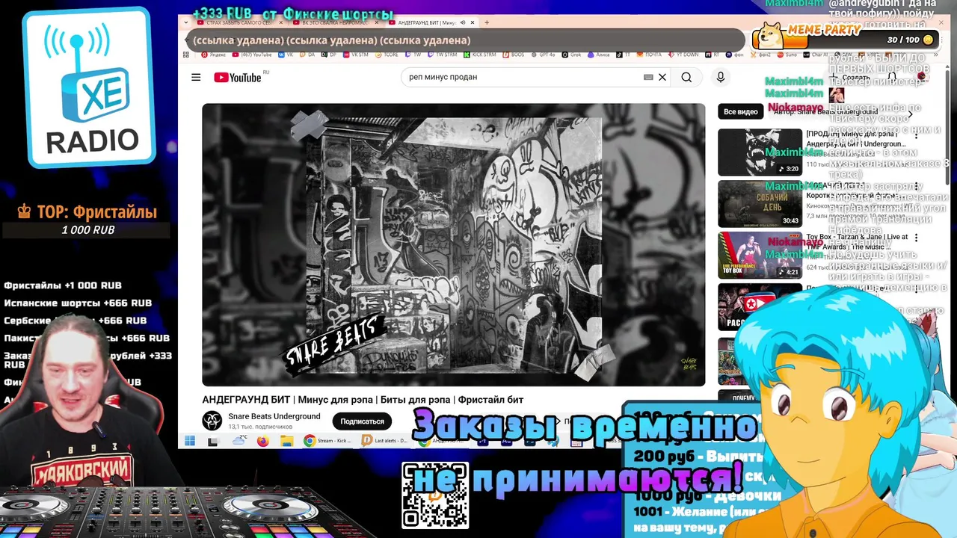Start voice search with the microphone
The height and width of the screenshot is (538, 957).
pyautogui.click(x=721, y=77)
